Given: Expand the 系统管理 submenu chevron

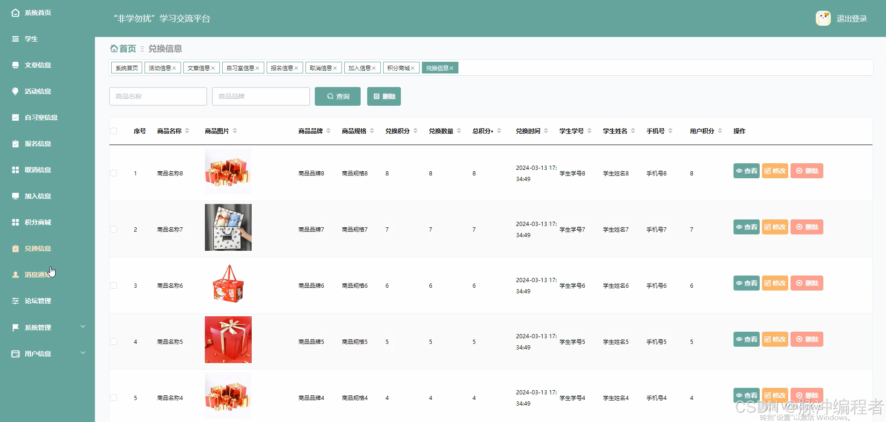Looking at the screenshot, I should coord(83,327).
